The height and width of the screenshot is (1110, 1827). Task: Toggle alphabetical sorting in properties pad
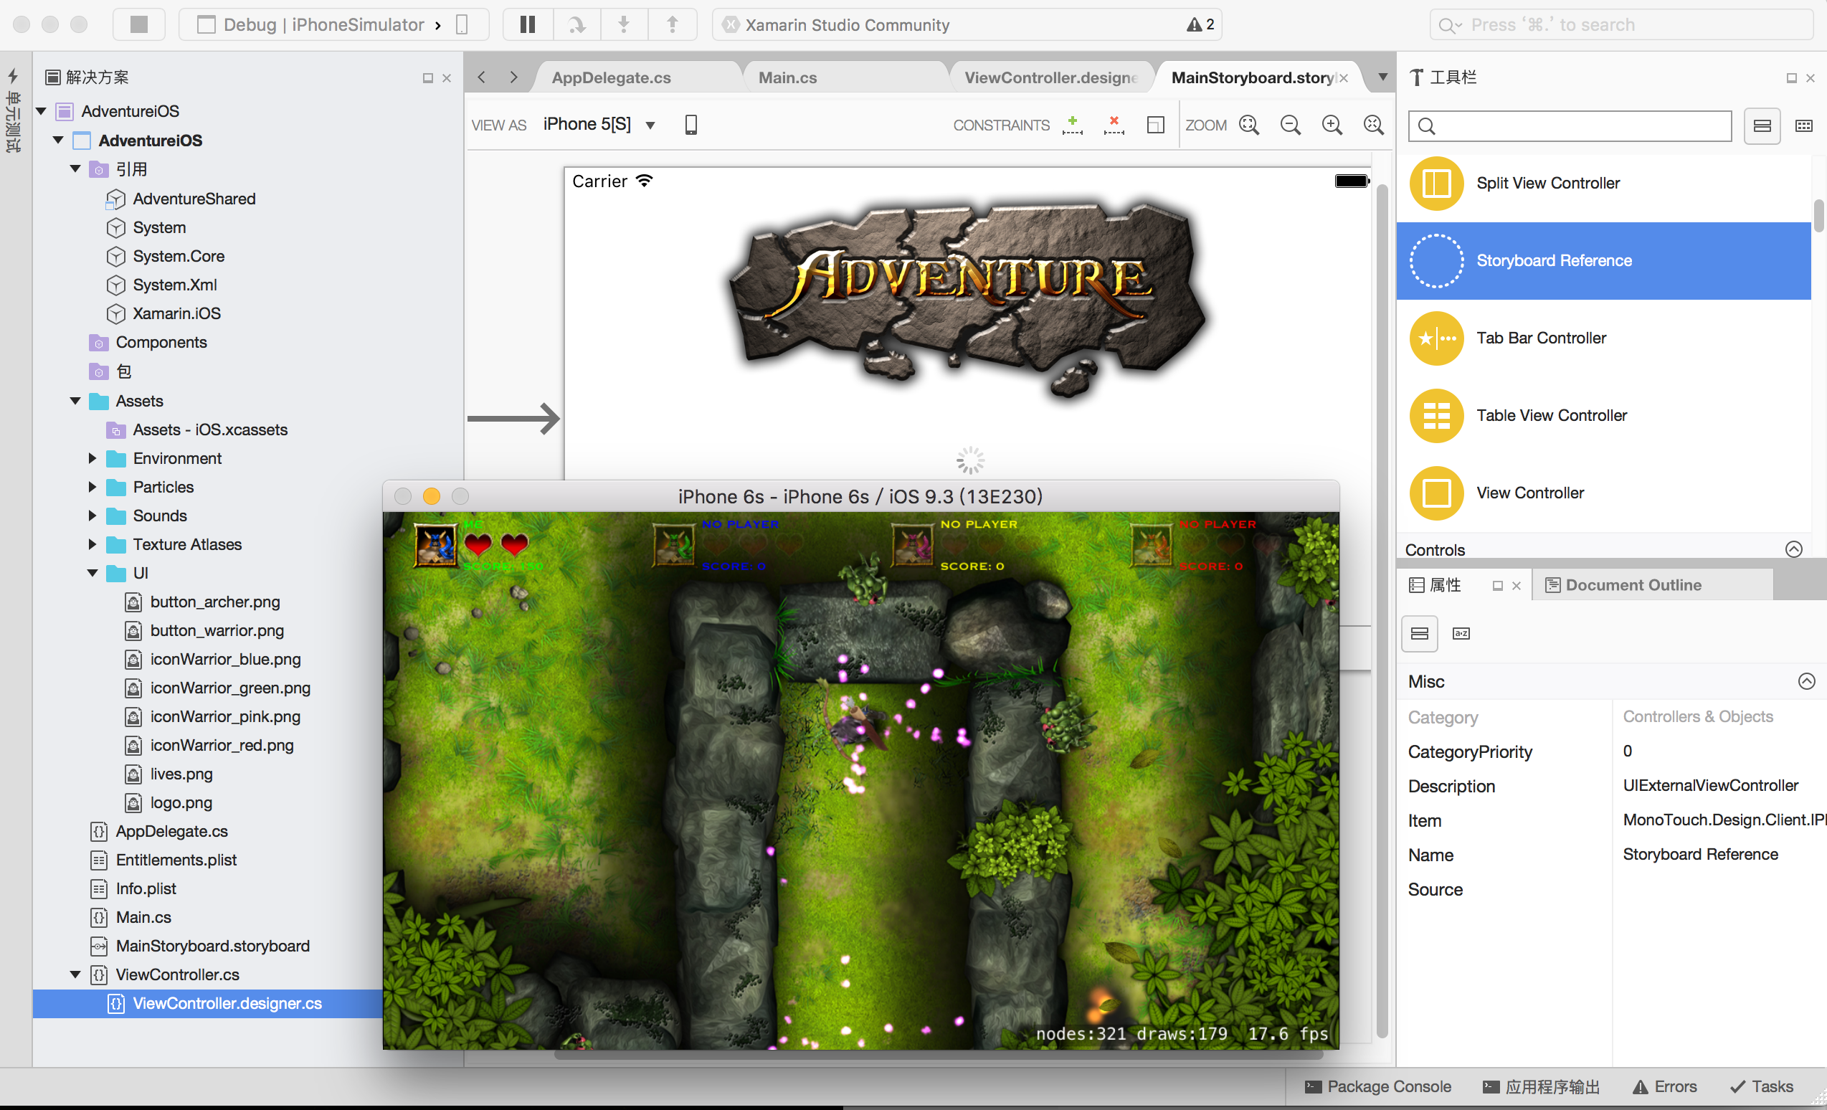pos(1461,633)
